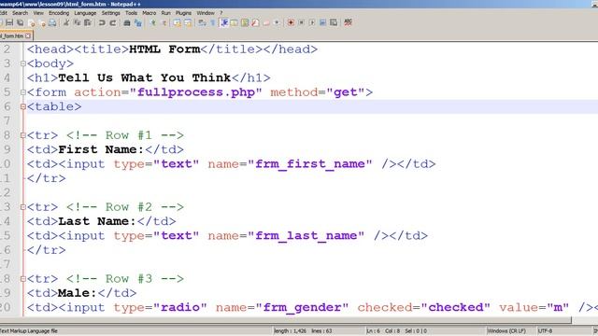Screen dimensions: 598x336
Task: Click the Close document toolbar icon
Action: point(32,22)
